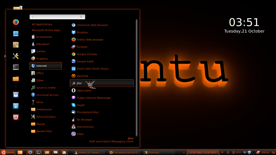
Task: Launch Firefox from the menu favorites sidebar
Action: [x=16, y=22]
